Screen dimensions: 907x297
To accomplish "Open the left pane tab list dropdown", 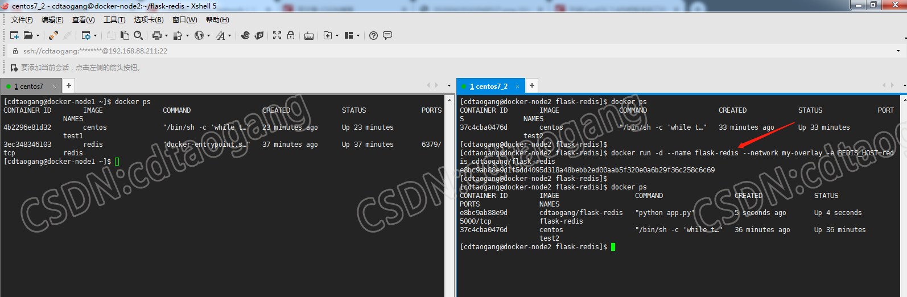I will (449, 86).
